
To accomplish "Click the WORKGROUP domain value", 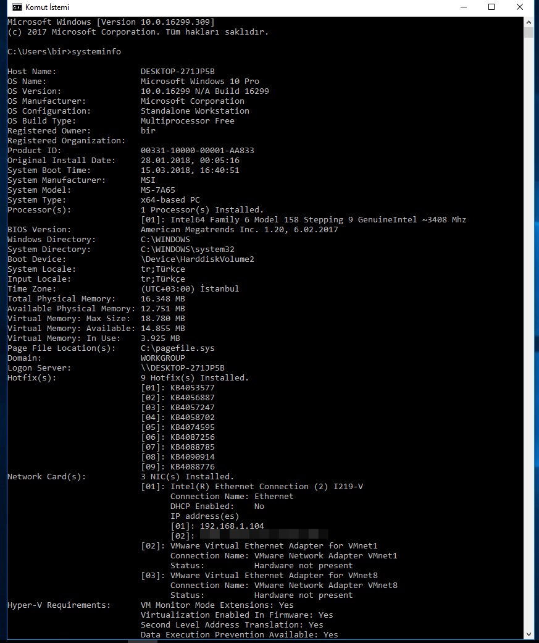I will 162,358.
